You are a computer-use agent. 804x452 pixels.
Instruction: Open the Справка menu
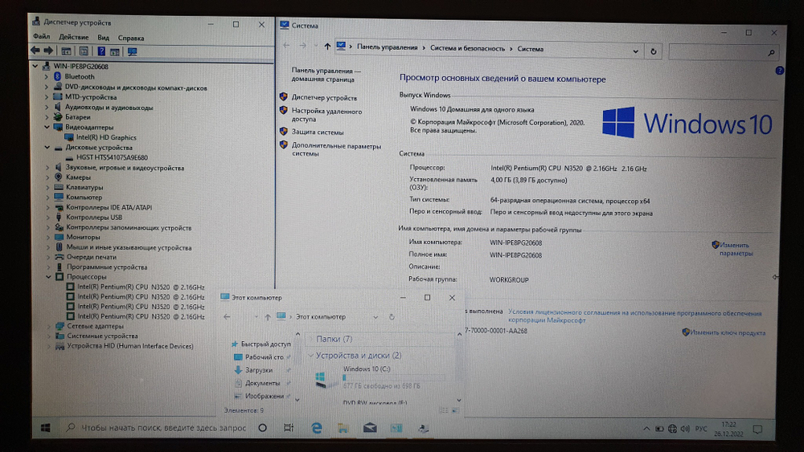131,38
